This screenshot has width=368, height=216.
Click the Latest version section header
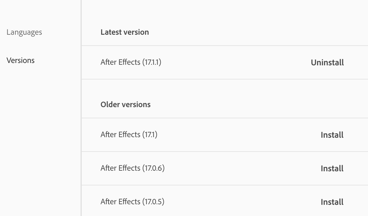(x=125, y=32)
